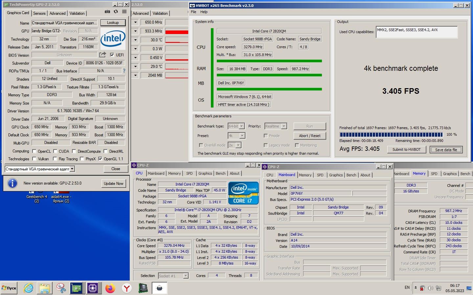473x295 pixels.
Task: Toggle the CUDA checkbox
Action: point(55,151)
